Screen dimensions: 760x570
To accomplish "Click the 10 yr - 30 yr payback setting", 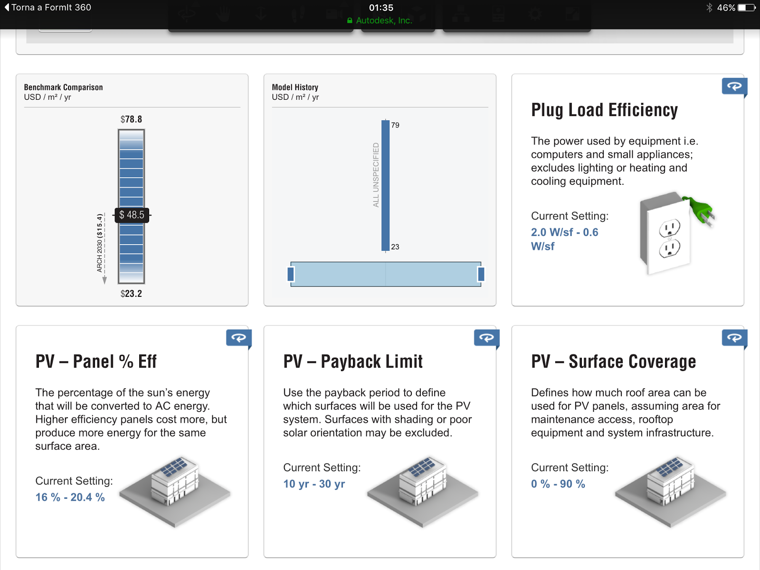I will [x=314, y=484].
